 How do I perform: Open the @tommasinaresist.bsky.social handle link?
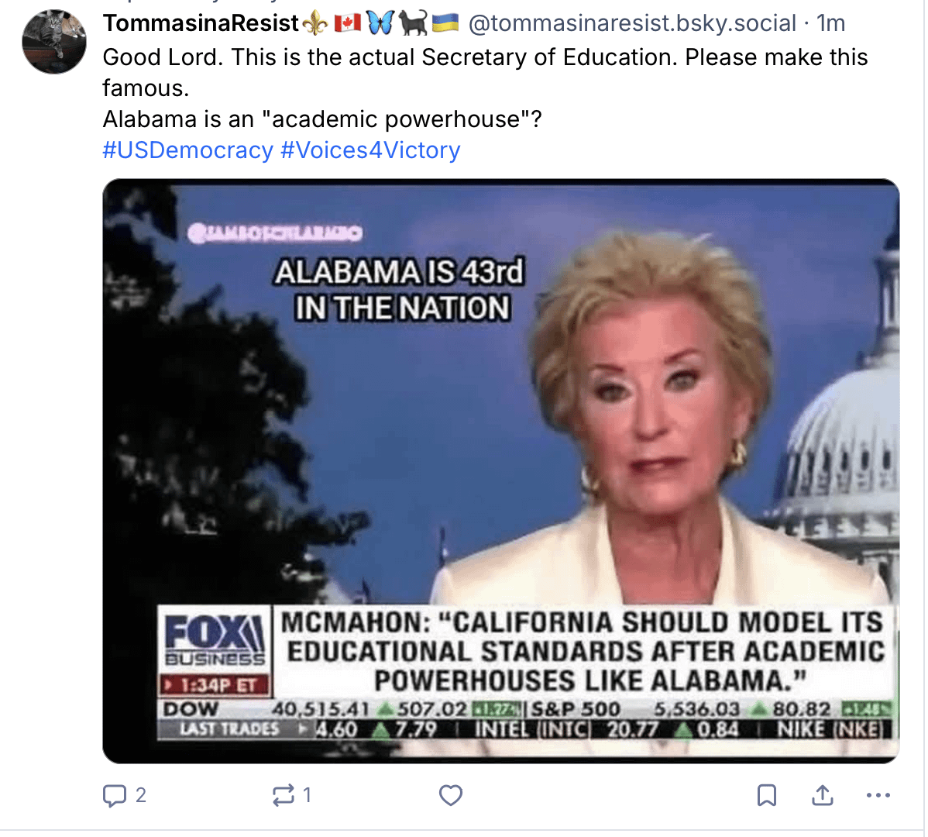click(x=632, y=24)
